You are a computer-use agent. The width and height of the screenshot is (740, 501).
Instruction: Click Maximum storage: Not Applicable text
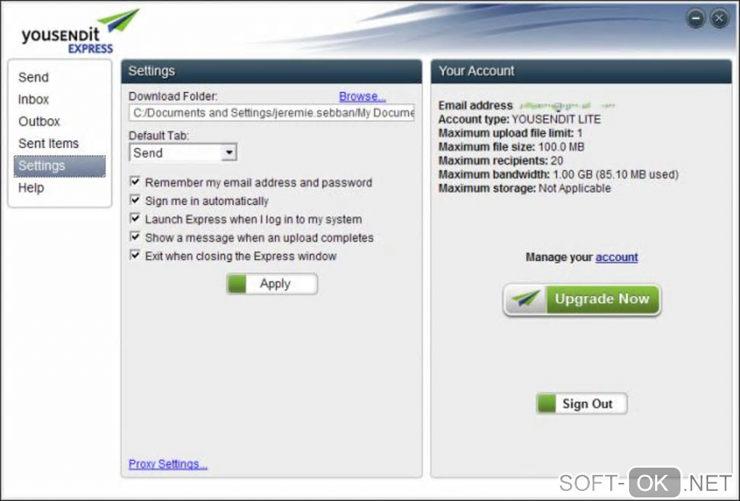[525, 189]
